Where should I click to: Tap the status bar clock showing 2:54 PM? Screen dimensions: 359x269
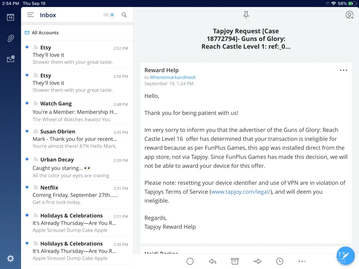tap(11, 3)
